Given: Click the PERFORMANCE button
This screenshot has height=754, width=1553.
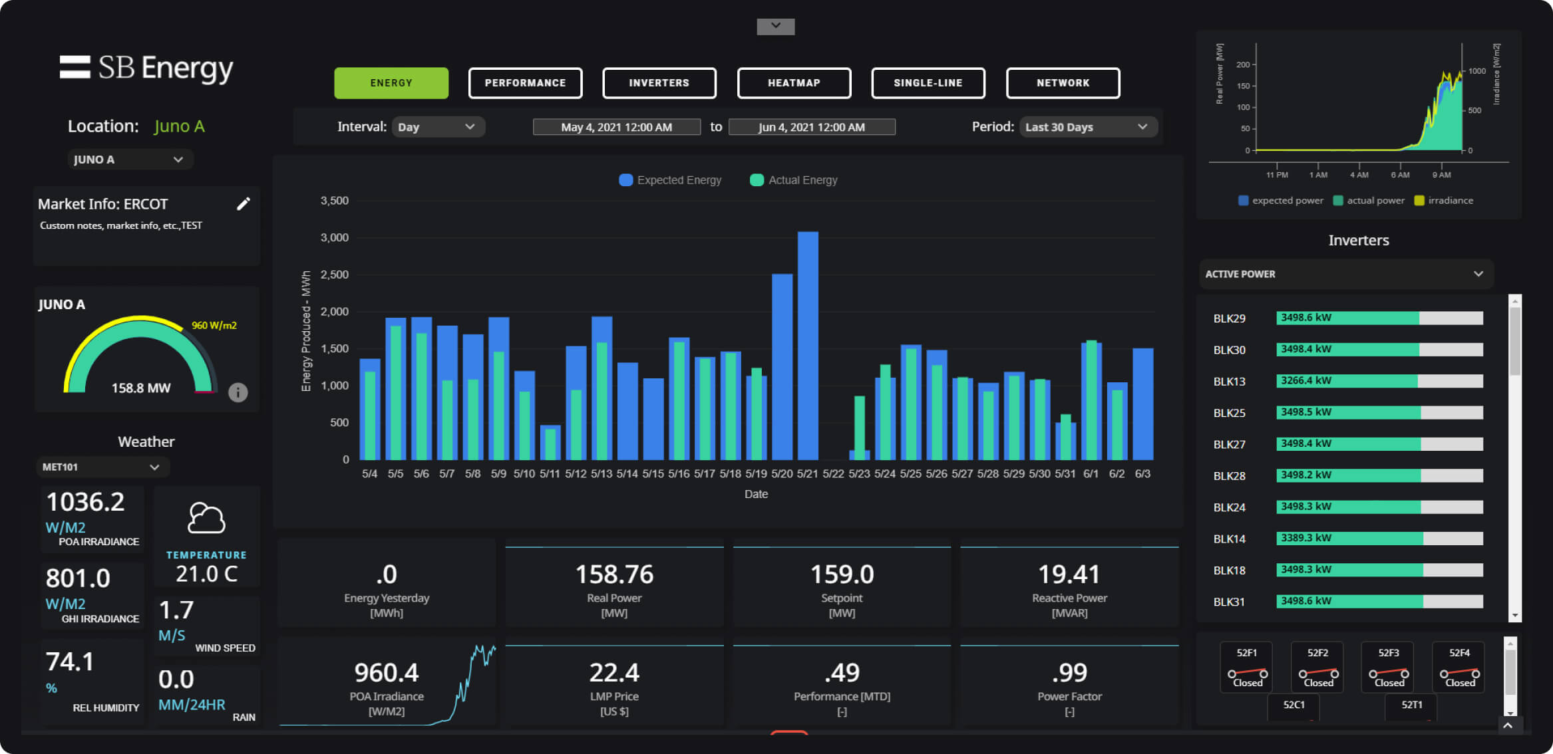Looking at the screenshot, I should coord(525,82).
